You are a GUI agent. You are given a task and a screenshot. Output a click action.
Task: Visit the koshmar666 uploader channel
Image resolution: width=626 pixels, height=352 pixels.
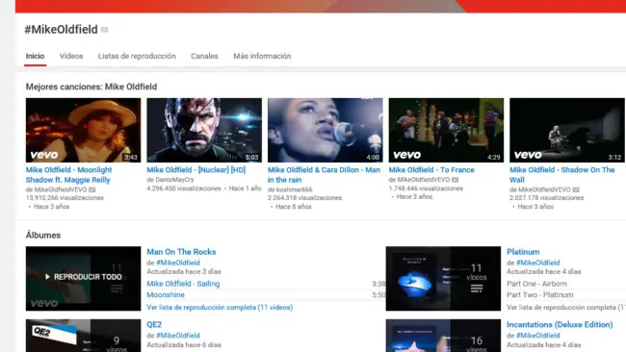pyautogui.click(x=294, y=189)
